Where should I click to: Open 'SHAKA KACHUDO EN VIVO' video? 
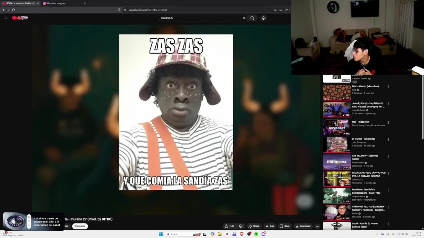(x=369, y=174)
